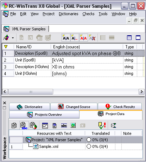Click the note check exclamation icon
Screen dimensions: 146x162
(x=102, y=125)
